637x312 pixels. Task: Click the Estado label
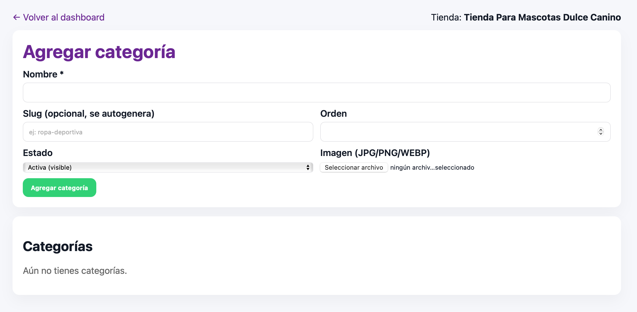38,153
